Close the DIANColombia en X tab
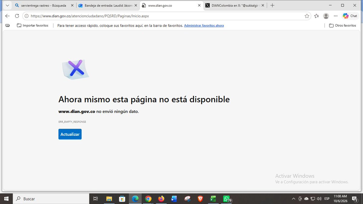363x204 pixels. [263, 5]
